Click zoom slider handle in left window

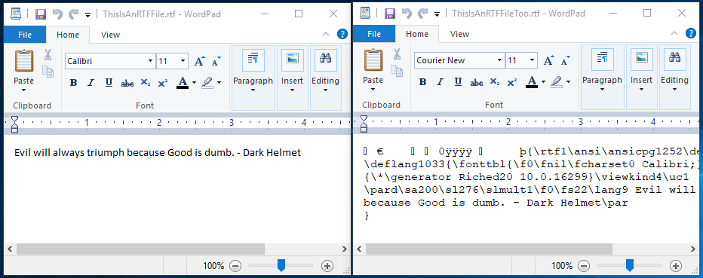tap(281, 265)
